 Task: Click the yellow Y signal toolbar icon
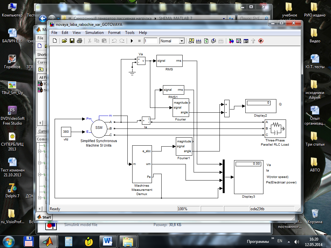click(191, 41)
